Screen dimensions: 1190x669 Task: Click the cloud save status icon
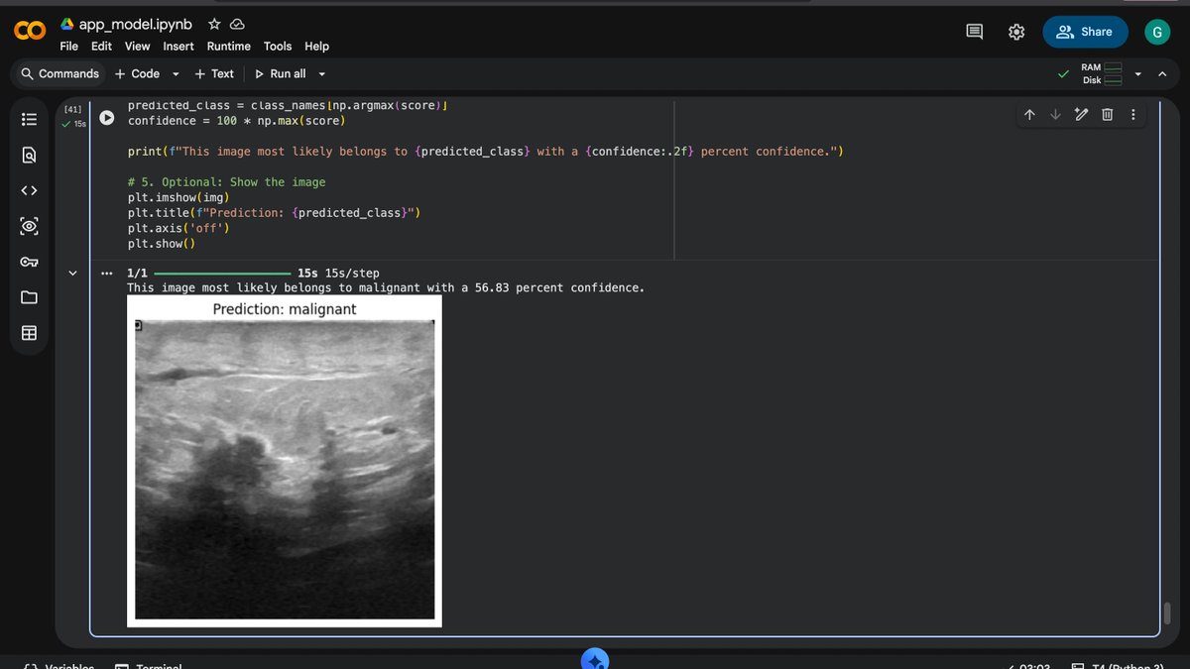(x=237, y=24)
